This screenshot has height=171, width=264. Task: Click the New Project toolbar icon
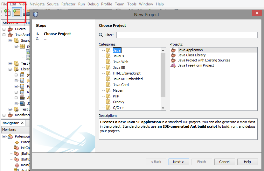click(17, 13)
